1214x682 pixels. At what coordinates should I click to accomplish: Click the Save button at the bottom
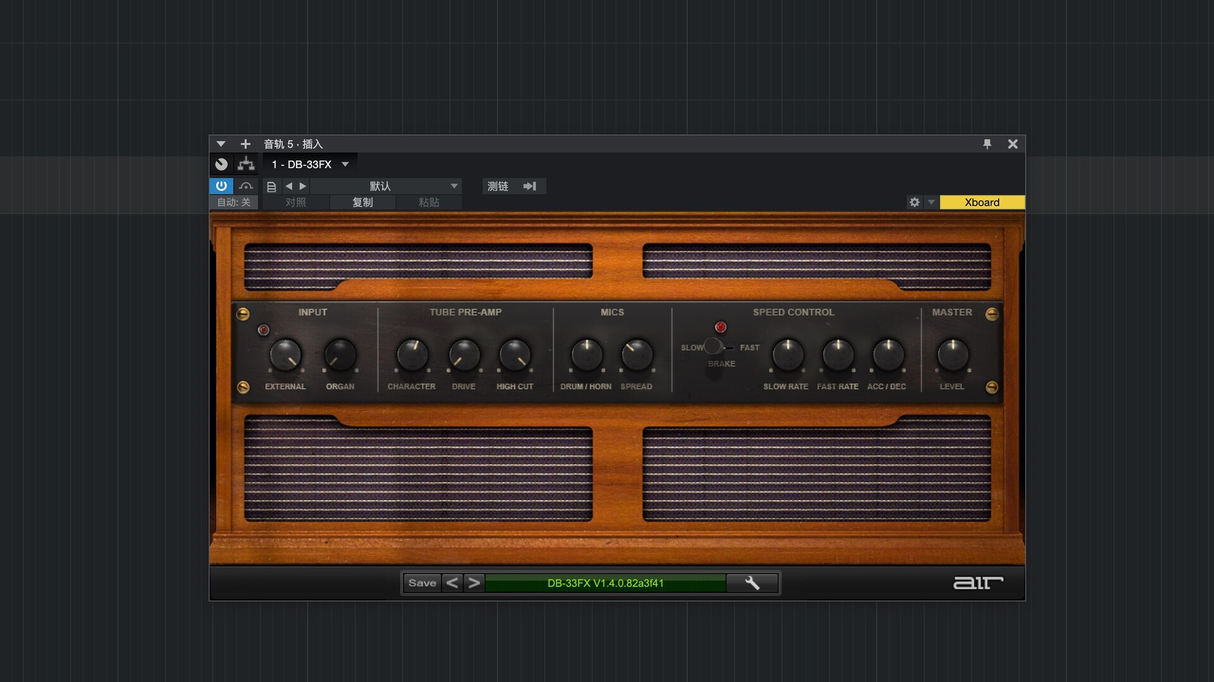click(x=421, y=583)
